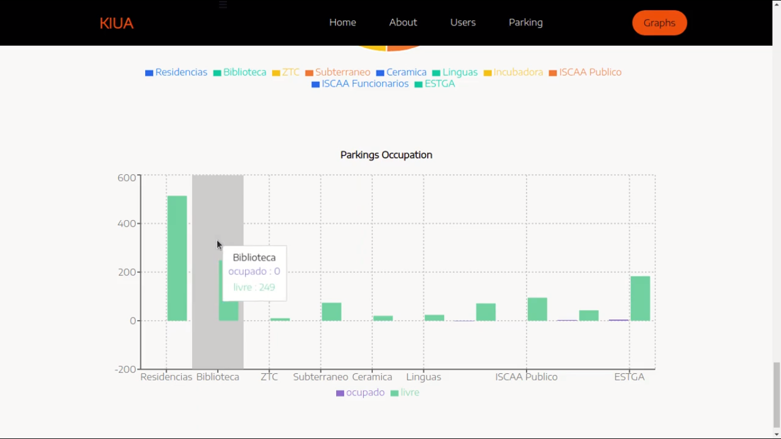The height and width of the screenshot is (439, 781).
Task: Click the purple ocupado legend icon
Action: [340, 393]
